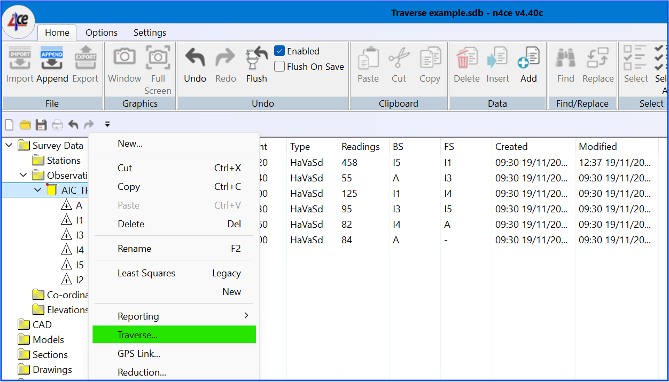The image size is (669, 382).
Task: Click the Undo arrow in ribbon
Action: point(195,58)
